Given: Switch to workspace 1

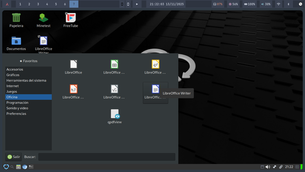Looking at the screenshot, I should pyautogui.click(x=20, y=4).
